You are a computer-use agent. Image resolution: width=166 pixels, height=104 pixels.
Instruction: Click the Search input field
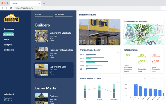[44, 15]
